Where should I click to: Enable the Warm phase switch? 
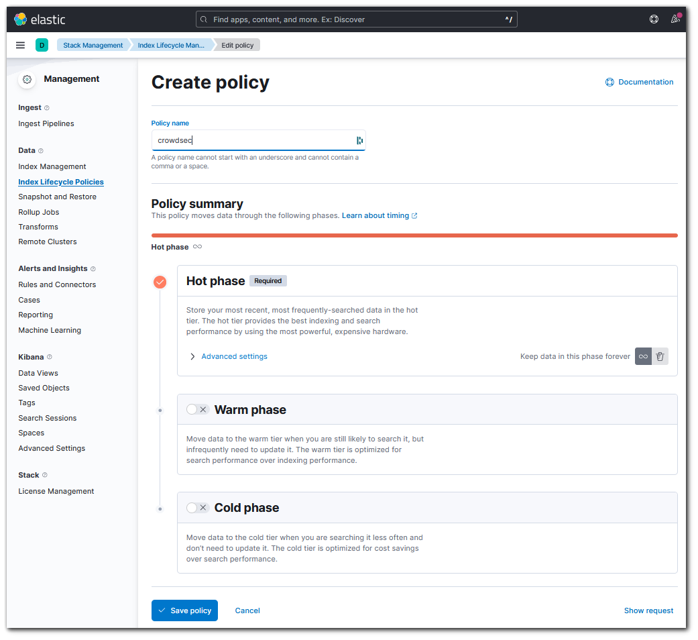click(198, 409)
